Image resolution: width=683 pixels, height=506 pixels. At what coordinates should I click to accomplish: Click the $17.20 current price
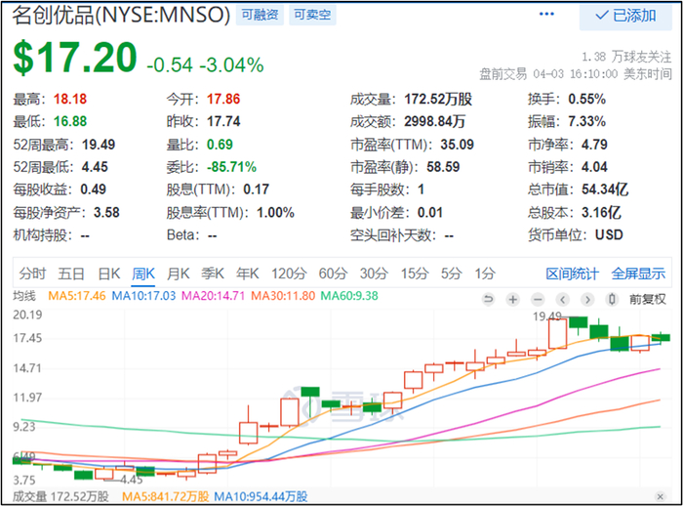pos(75,57)
